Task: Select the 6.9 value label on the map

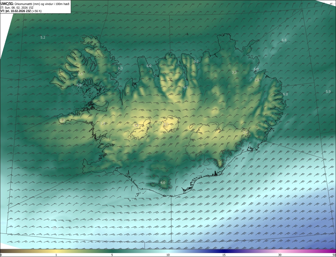Action: (256, 69)
